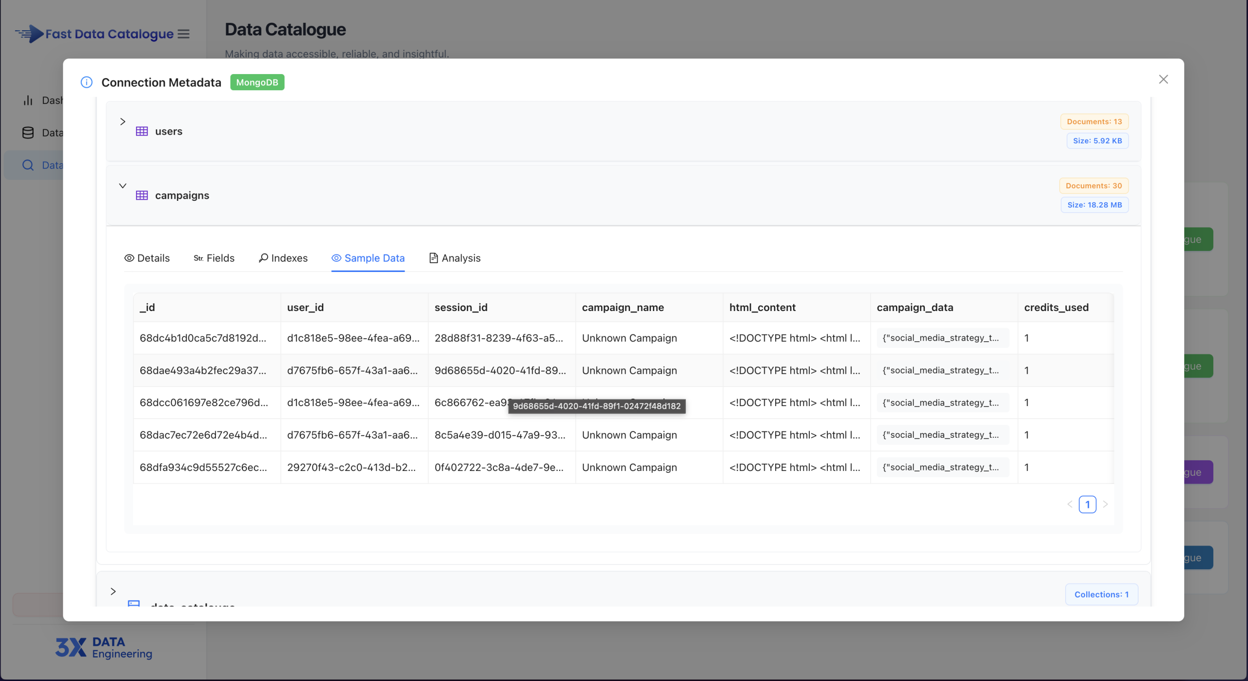
Task: Select the Dashboard bar-chart icon in sidebar
Action: [x=28, y=100]
